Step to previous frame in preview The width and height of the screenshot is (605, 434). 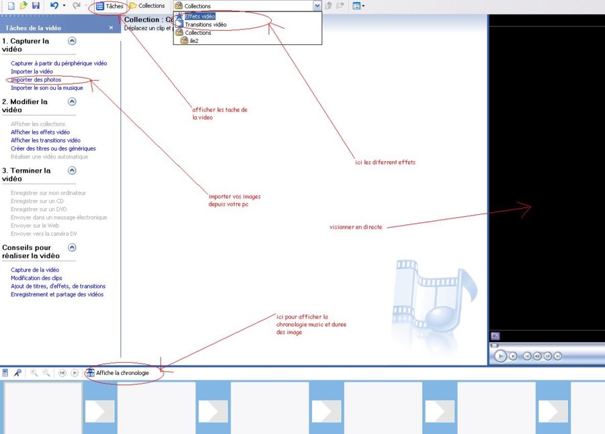point(537,356)
